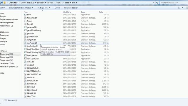Image resolution: width=188 pixels, height=106 pixels.
Task: Open the 'Partager avec' dropdown
Action: (44, 8)
